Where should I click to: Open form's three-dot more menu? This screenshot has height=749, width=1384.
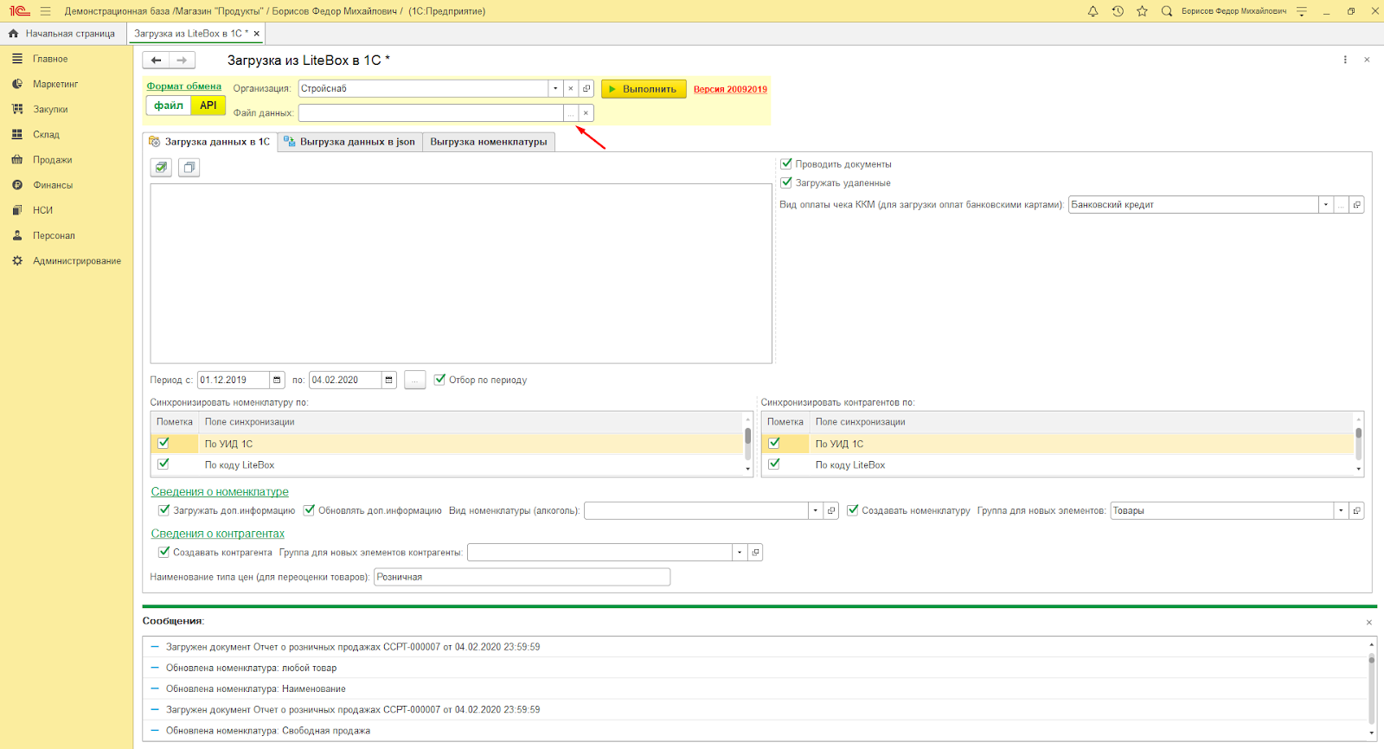[1345, 60]
